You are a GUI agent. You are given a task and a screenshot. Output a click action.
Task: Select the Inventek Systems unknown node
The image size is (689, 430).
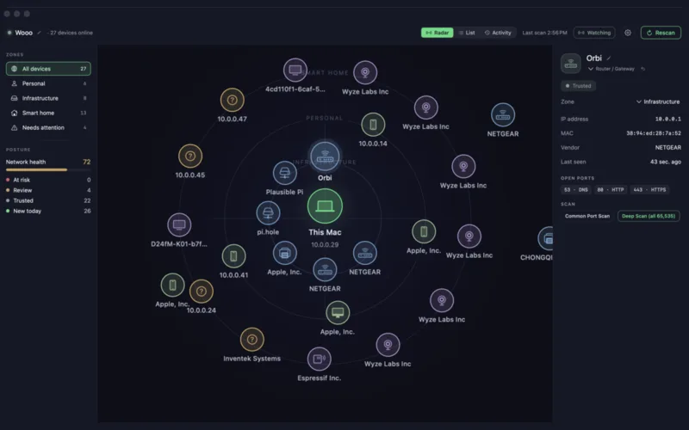tap(251, 339)
